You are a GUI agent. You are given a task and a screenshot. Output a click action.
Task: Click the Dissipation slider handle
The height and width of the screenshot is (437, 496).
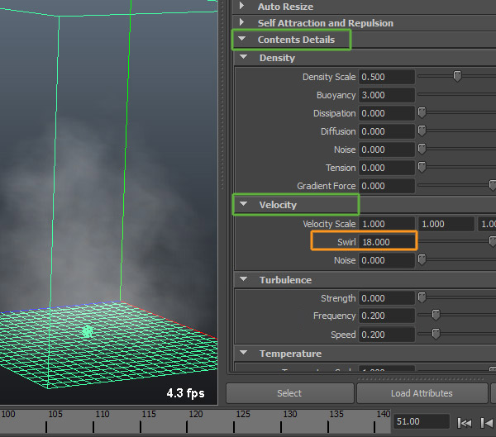click(x=422, y=112)
